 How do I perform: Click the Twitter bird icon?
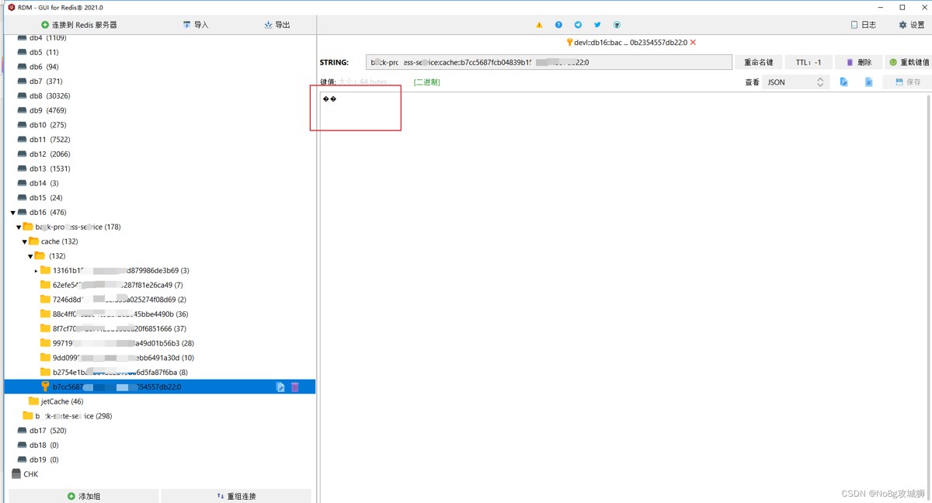click(597, 25)
